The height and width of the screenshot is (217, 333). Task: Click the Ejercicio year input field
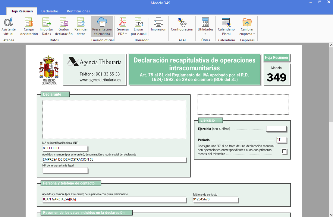pos(276,129)
